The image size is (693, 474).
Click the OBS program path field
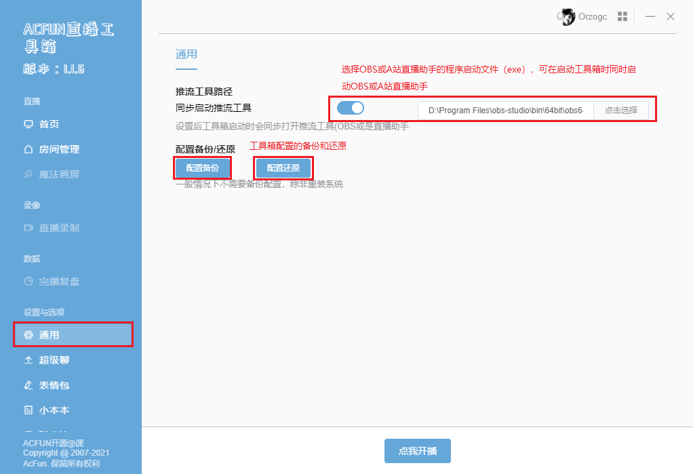coord(506,111)
